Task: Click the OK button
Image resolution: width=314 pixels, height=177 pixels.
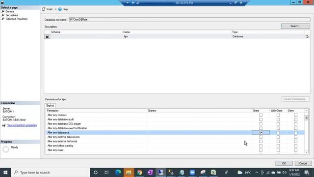Action: (284, 163)
